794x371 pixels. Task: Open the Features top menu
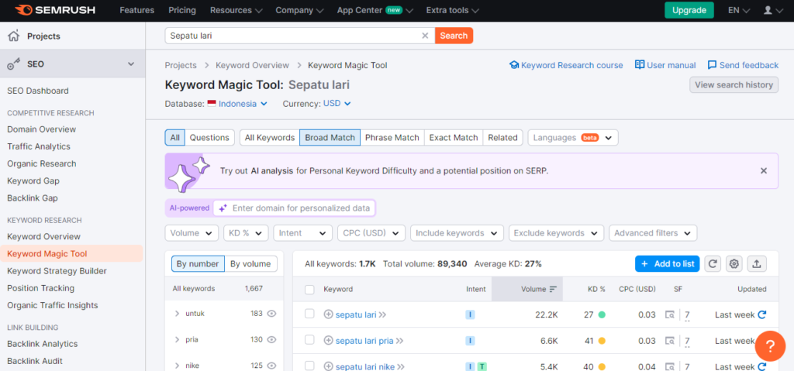tap(136, 10)
